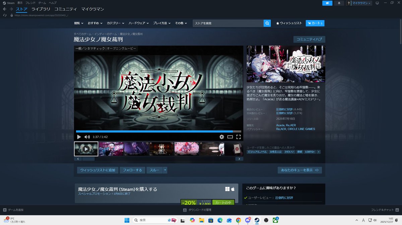Click the 女性主人公 tag
Viewport: 402px width, 225px height.
point(276,152)
